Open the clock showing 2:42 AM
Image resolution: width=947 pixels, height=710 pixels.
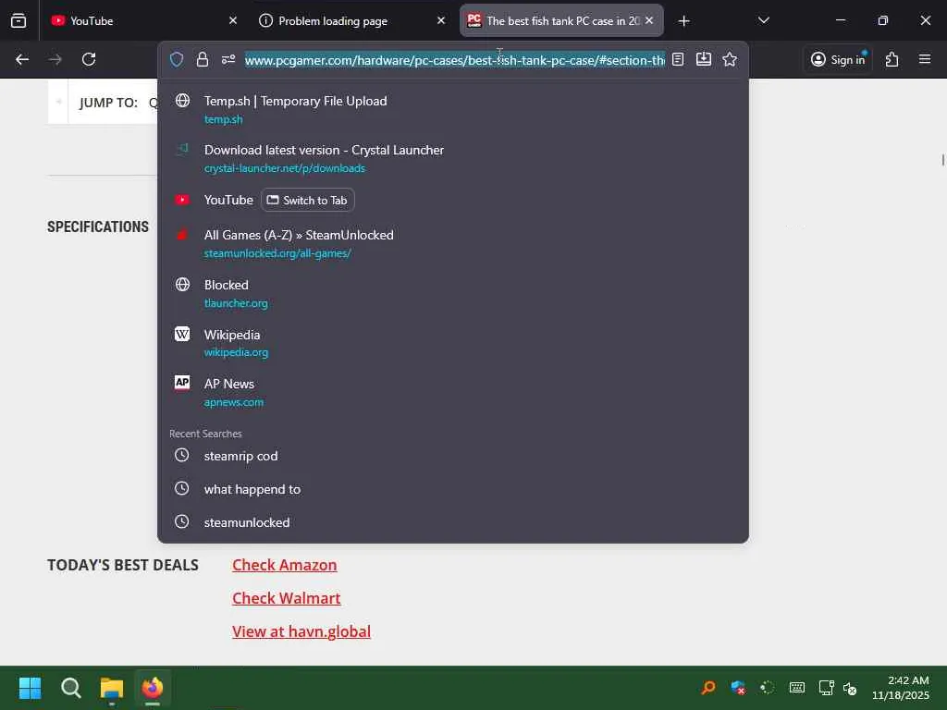[901, 688]
